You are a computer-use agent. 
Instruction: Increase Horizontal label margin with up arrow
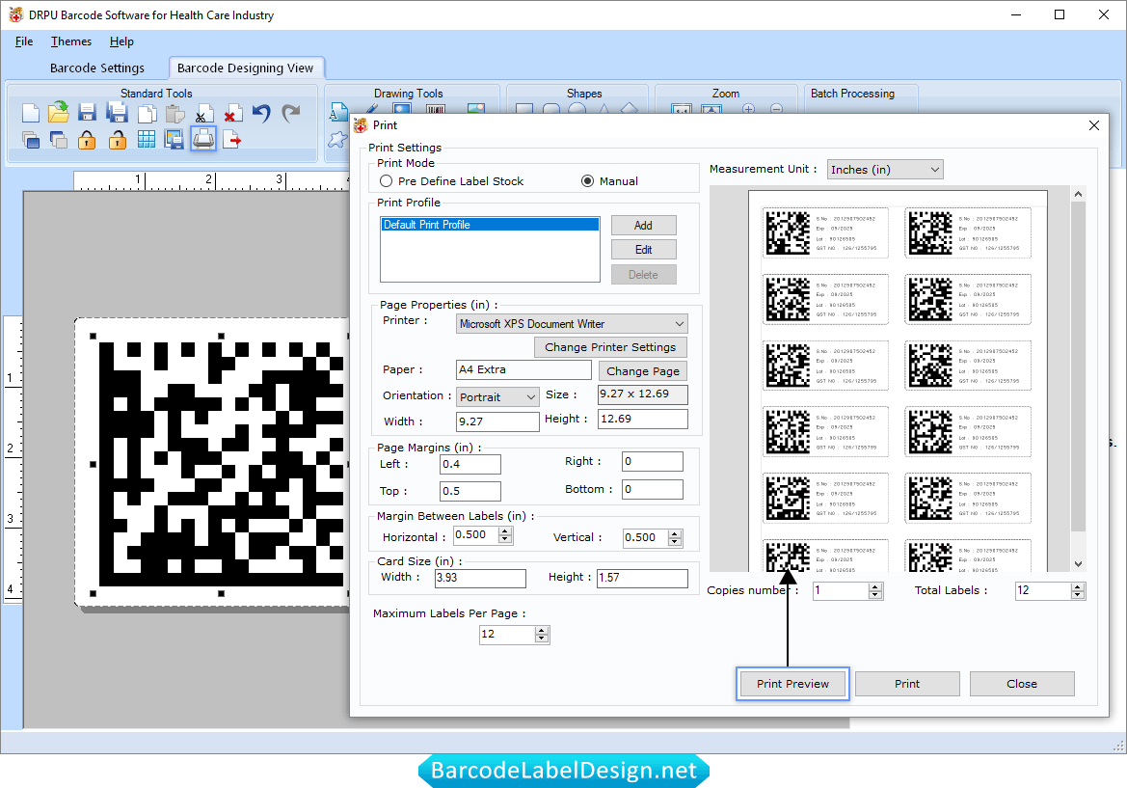click(x=506, y=531)
